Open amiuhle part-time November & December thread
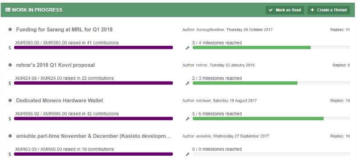 (94, 136)
